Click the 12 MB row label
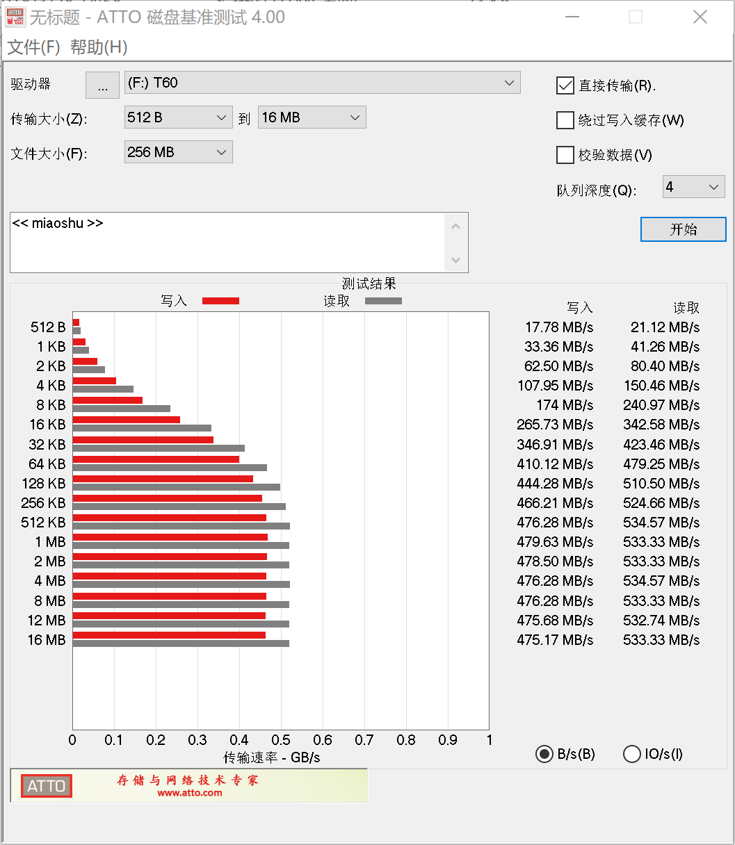This screenshot has width=735, height=845. point(47,621)
